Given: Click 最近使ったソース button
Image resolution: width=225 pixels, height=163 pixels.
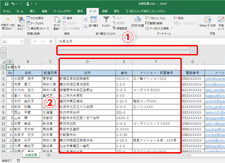Looking at the screenshot, I should [x=38, y=28].
